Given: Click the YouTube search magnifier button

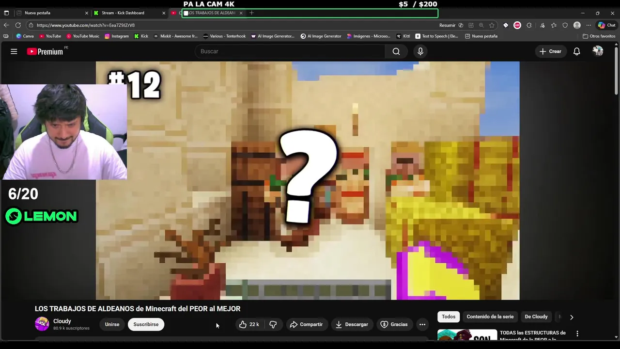Looking at the screenshot, I should [396, 51].
